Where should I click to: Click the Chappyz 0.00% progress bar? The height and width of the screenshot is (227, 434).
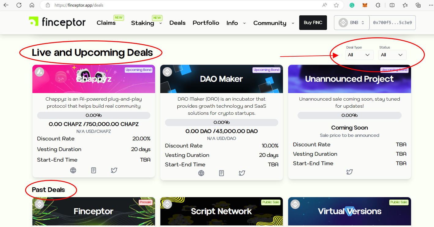click(x=94, y=115)
